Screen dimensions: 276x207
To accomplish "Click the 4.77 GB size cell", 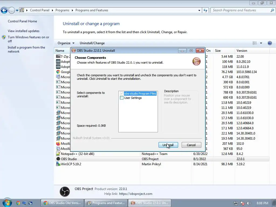I will [x=227, y=77].
